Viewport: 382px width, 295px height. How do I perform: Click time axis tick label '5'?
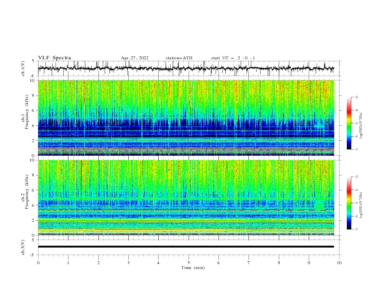[189, 263]
